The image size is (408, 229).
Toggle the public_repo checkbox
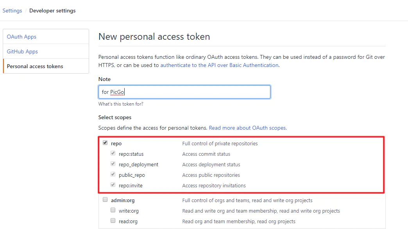point(113,174)
